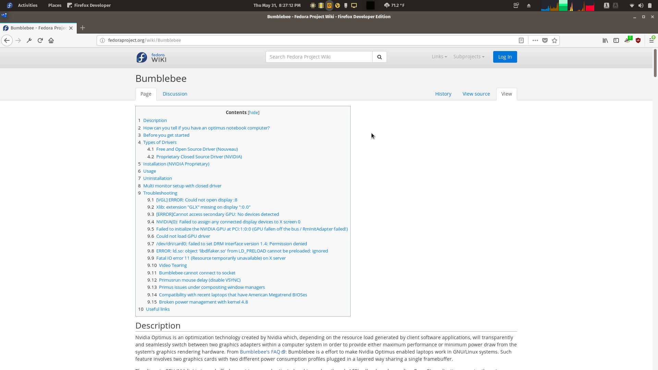The height and width of the screenshot is (370, 658).
Task: Click the vertical page scrollbar thumb
Action: (655, 63)
